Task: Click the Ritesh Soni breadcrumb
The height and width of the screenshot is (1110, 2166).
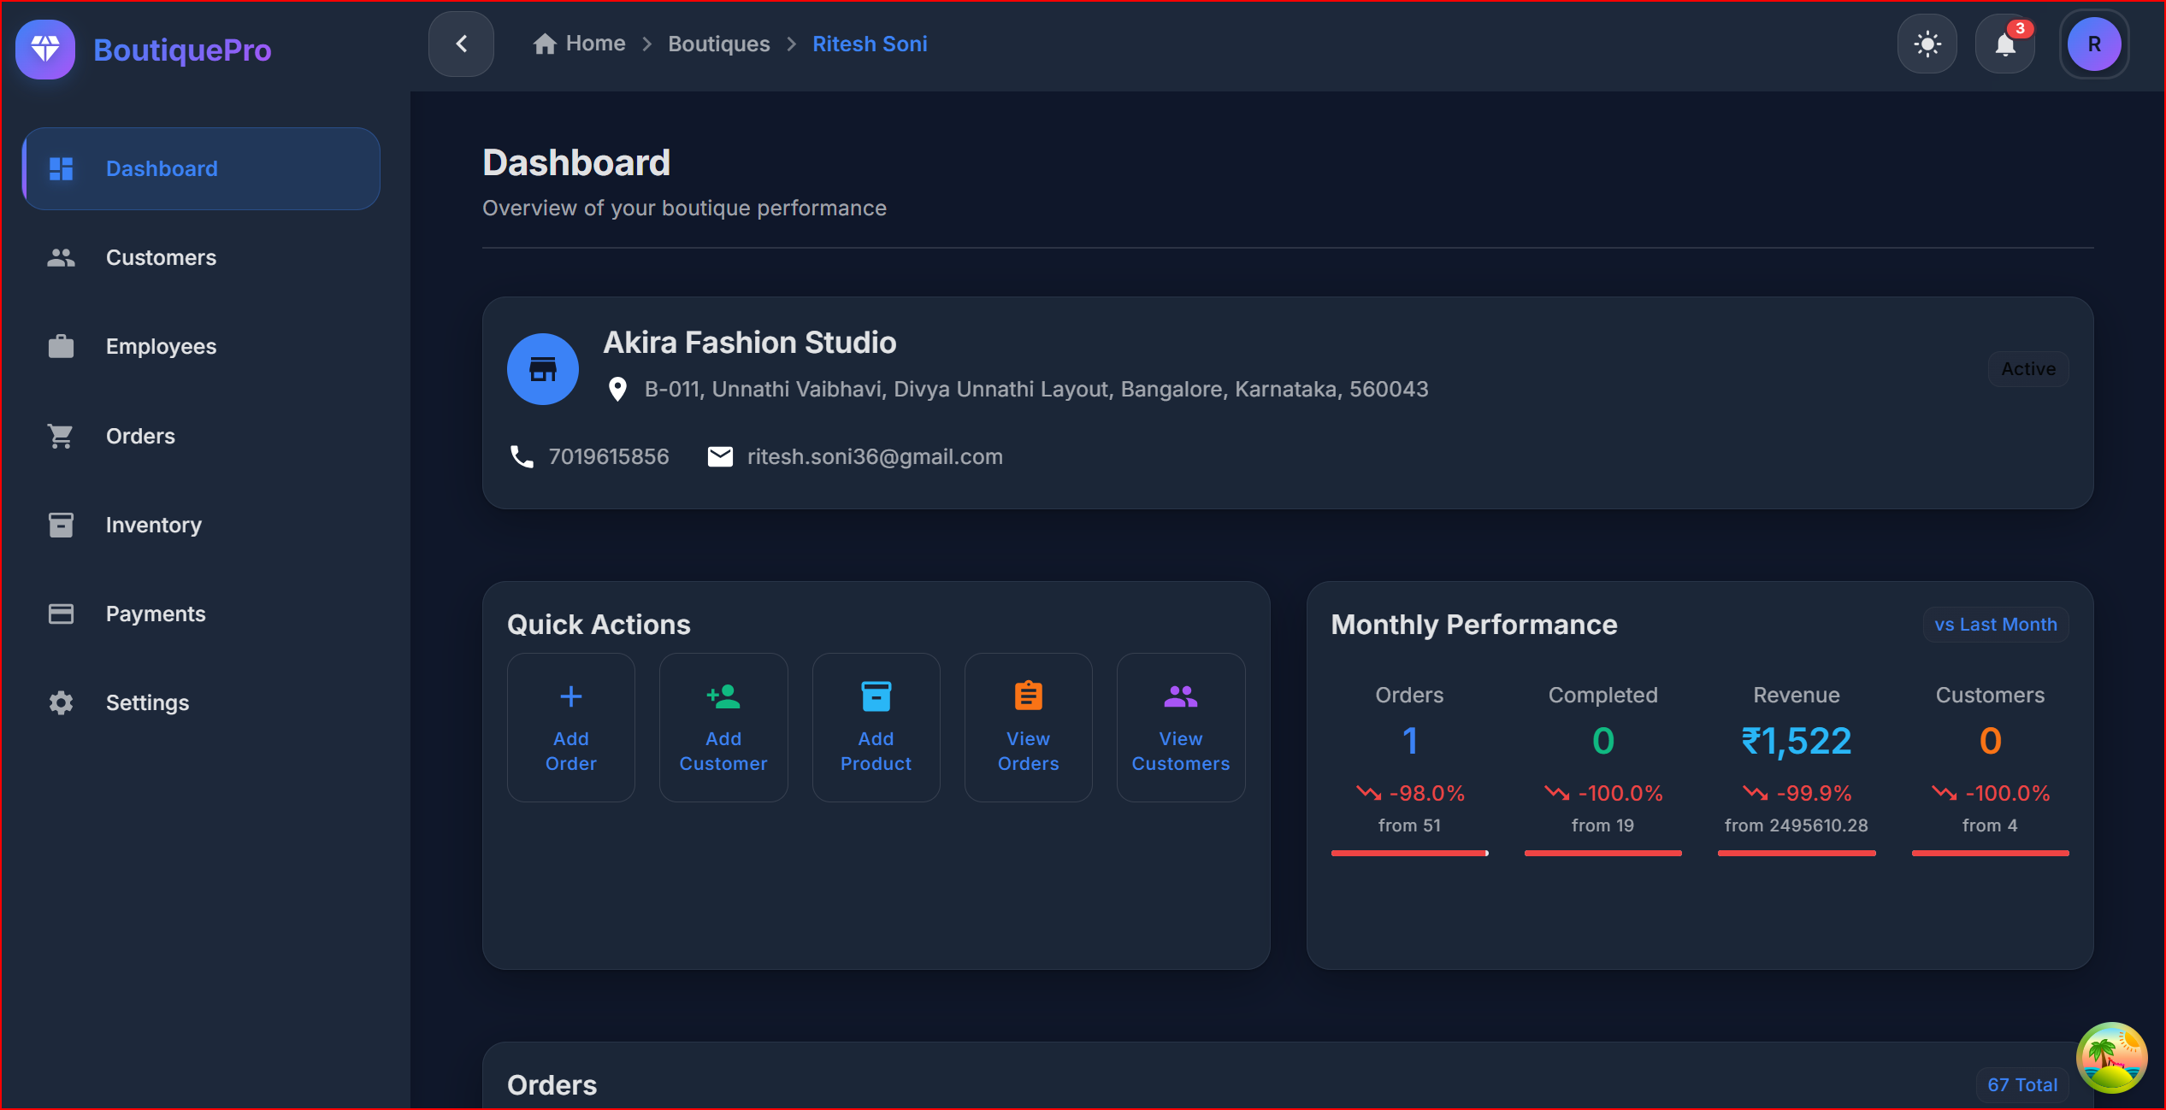Action: pyautogui.click(x=870, y=43)
